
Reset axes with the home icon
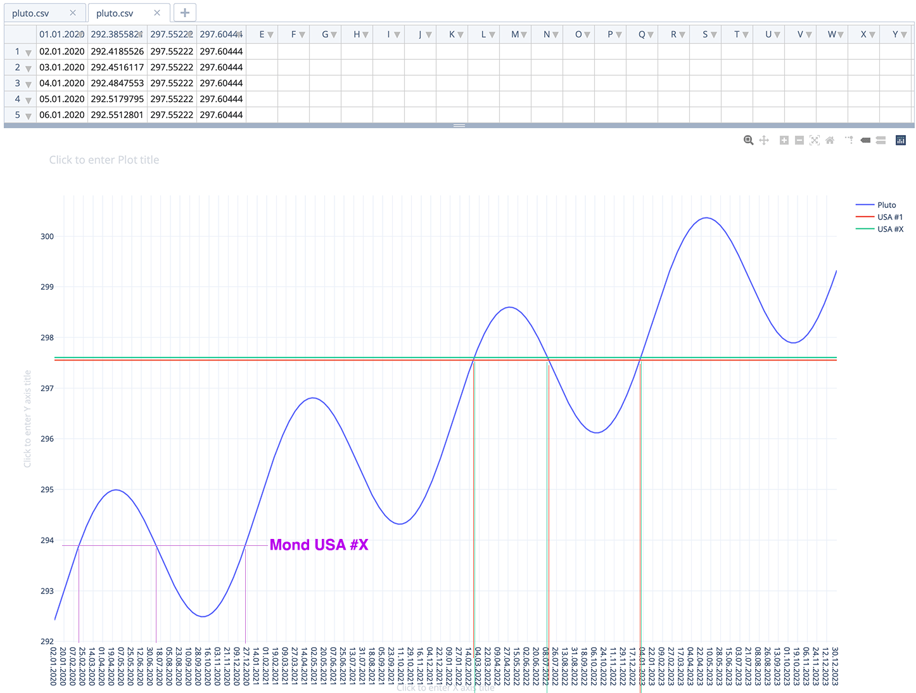(830, 140)
